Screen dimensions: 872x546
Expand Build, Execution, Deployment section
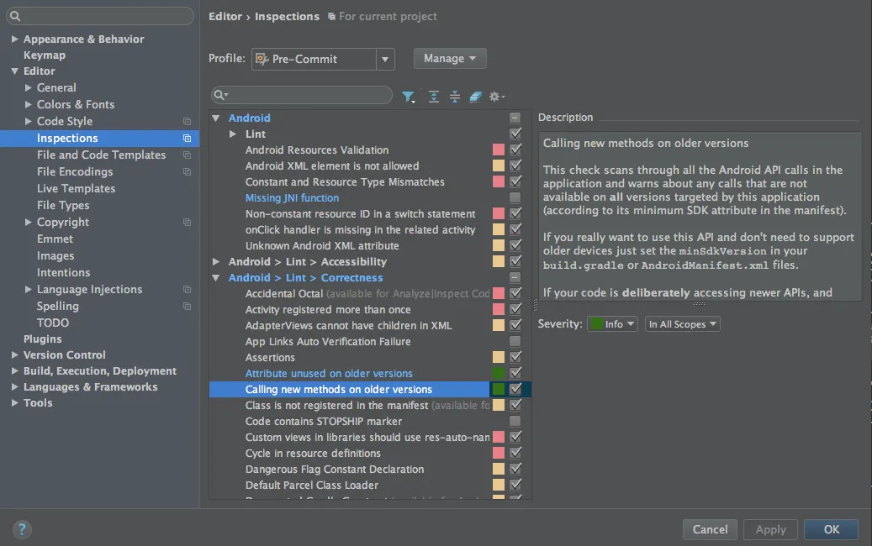(x=14, y=370)
